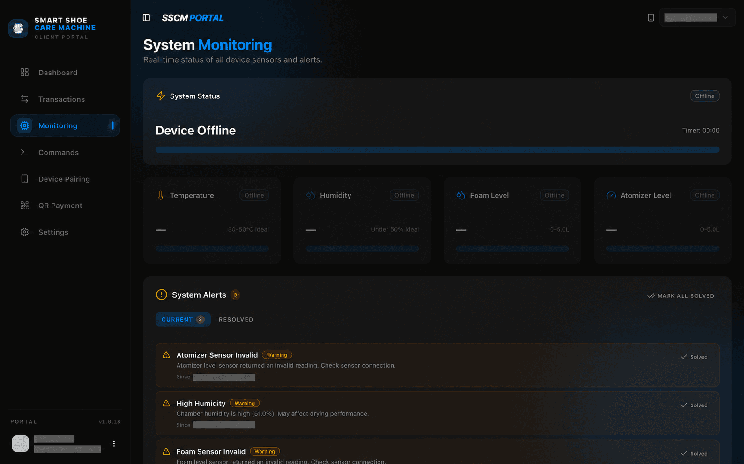744x464 pixels.
Task: Open Settings from the sidebar
Action: coord(65,232)
